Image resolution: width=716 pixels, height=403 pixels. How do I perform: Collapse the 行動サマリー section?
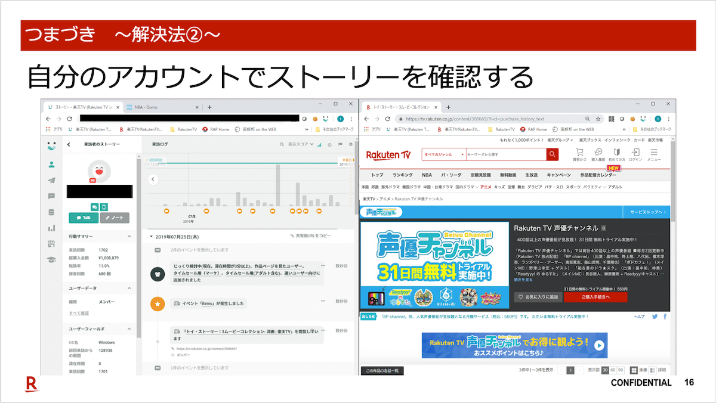[130, 237]
